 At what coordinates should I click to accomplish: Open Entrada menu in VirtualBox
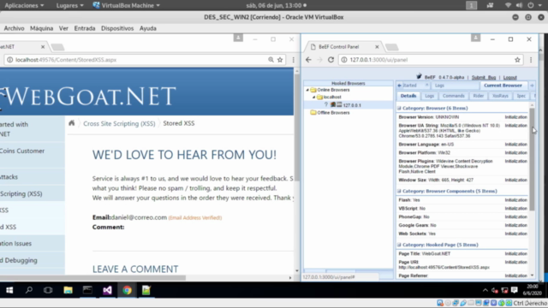coord(85,28)
